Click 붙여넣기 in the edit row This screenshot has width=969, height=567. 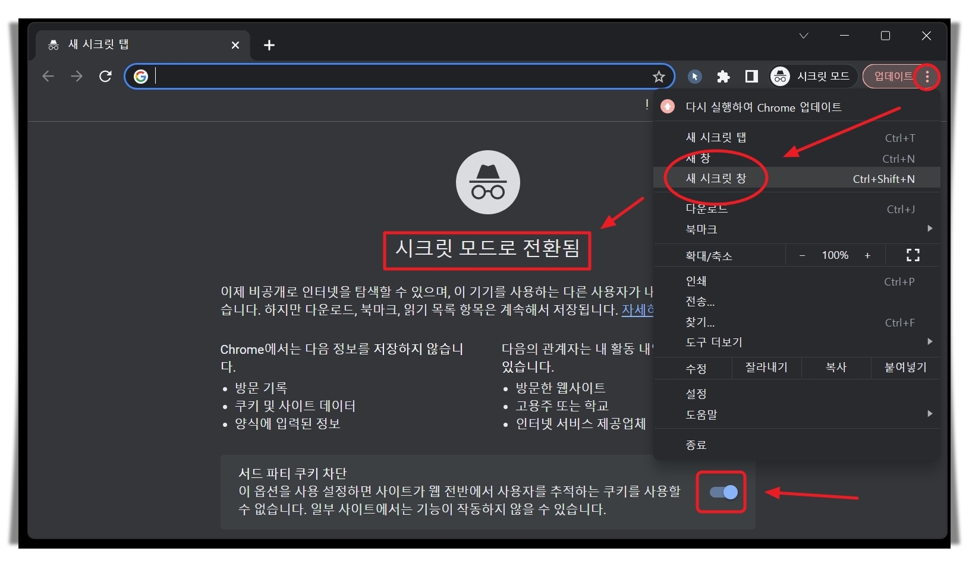905,368
